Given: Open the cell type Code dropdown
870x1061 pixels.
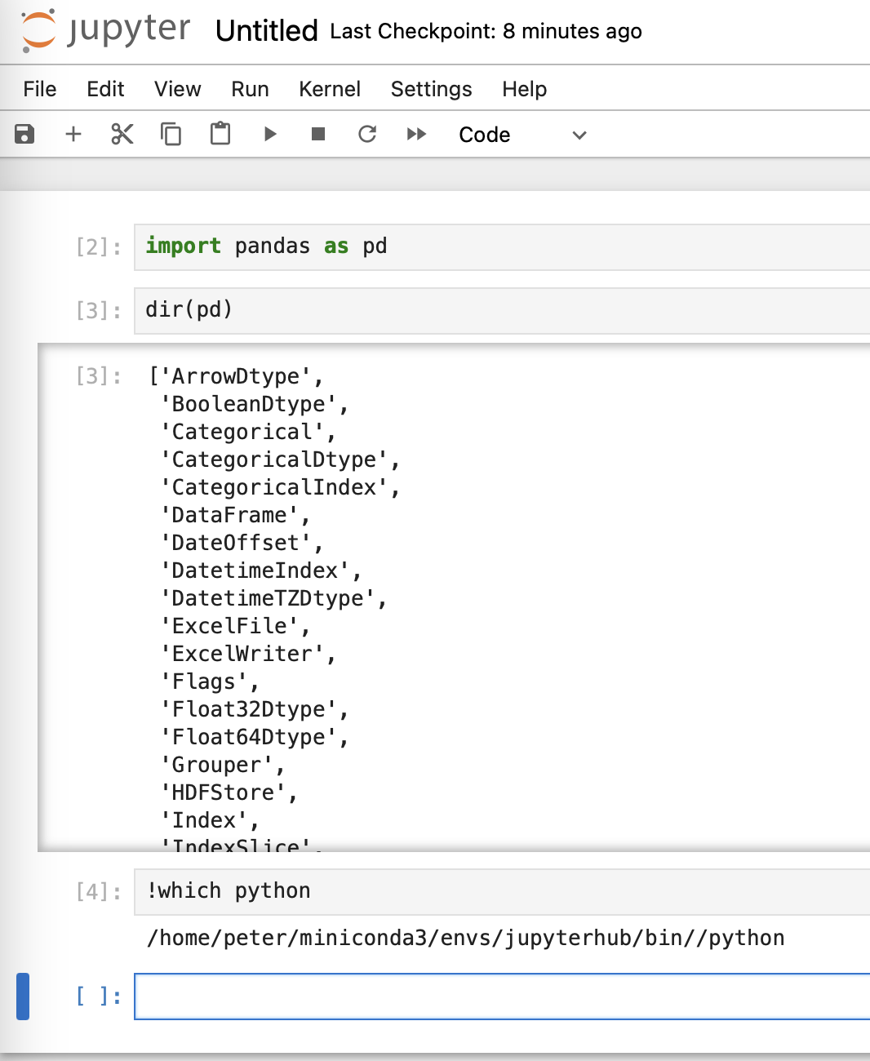Looking at the screenshot, I should (522, 135).
